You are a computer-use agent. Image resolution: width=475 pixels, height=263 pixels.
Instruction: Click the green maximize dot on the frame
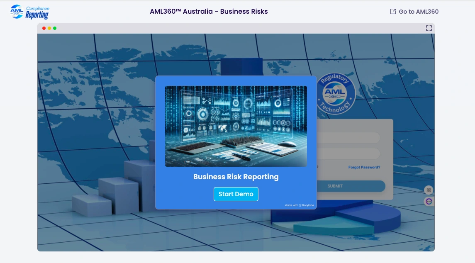[x=55, y=28]
